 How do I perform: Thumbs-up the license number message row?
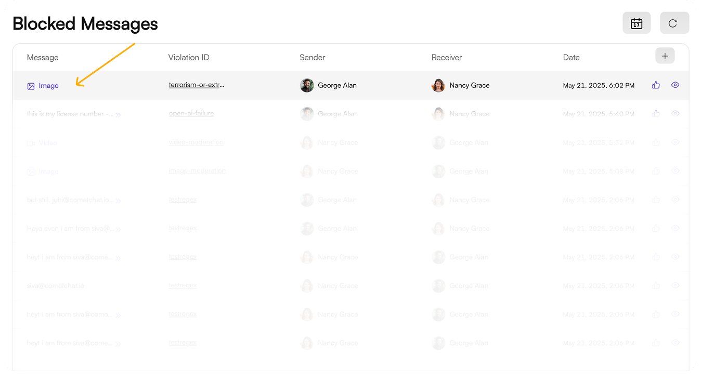(x=656, y=114)
